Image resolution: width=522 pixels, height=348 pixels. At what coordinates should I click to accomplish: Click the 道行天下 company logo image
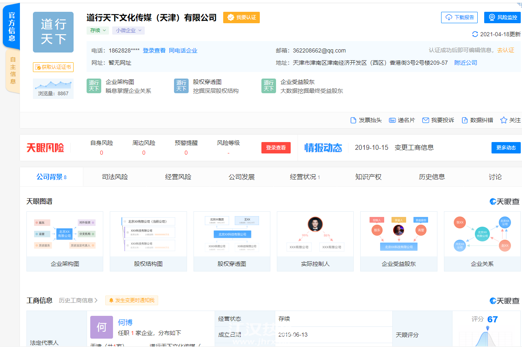pyautogui.click(x=53, y=32)
